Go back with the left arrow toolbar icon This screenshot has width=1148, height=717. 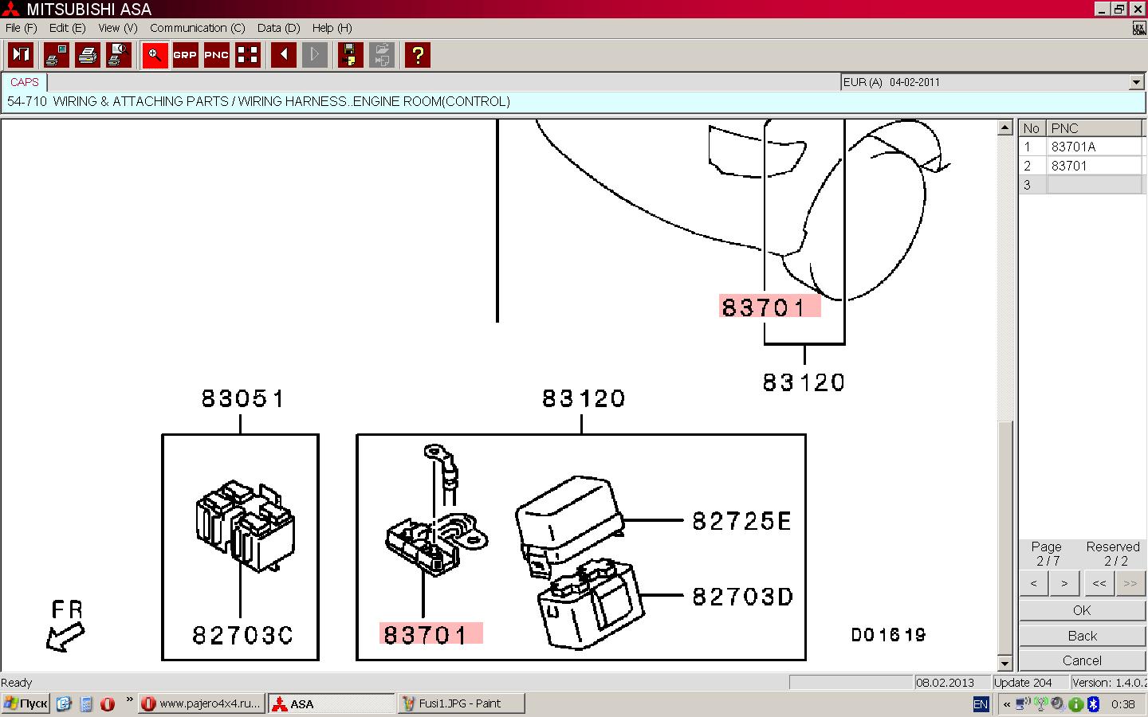tap(284, 55)
